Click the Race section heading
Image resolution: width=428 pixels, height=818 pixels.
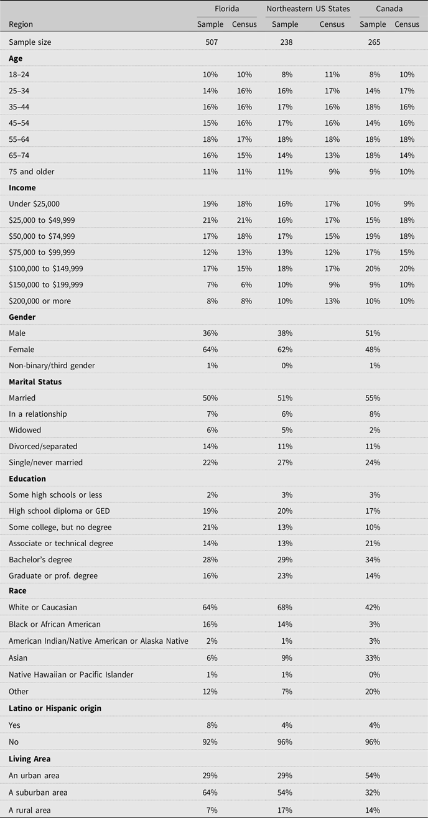17,591
